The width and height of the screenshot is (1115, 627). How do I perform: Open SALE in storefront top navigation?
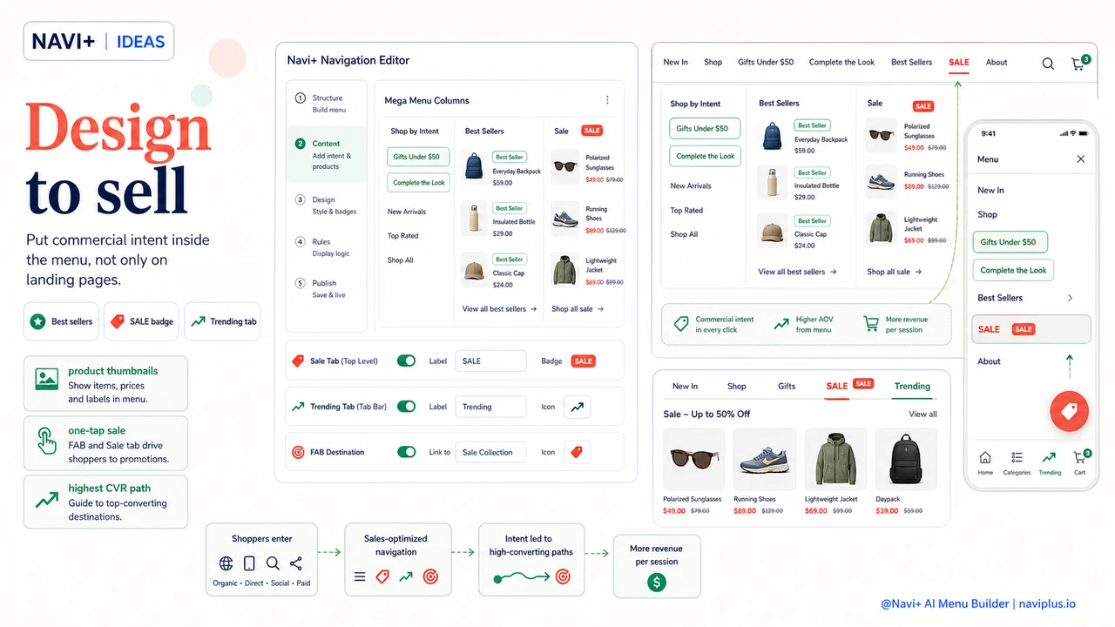[959, 63]
